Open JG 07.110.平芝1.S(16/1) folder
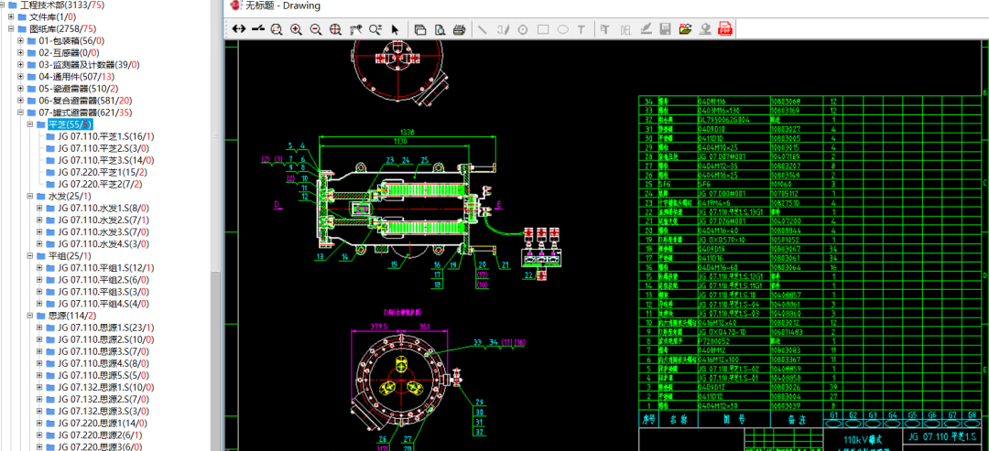The image size is (989, 451). click(x=106, y=136)
